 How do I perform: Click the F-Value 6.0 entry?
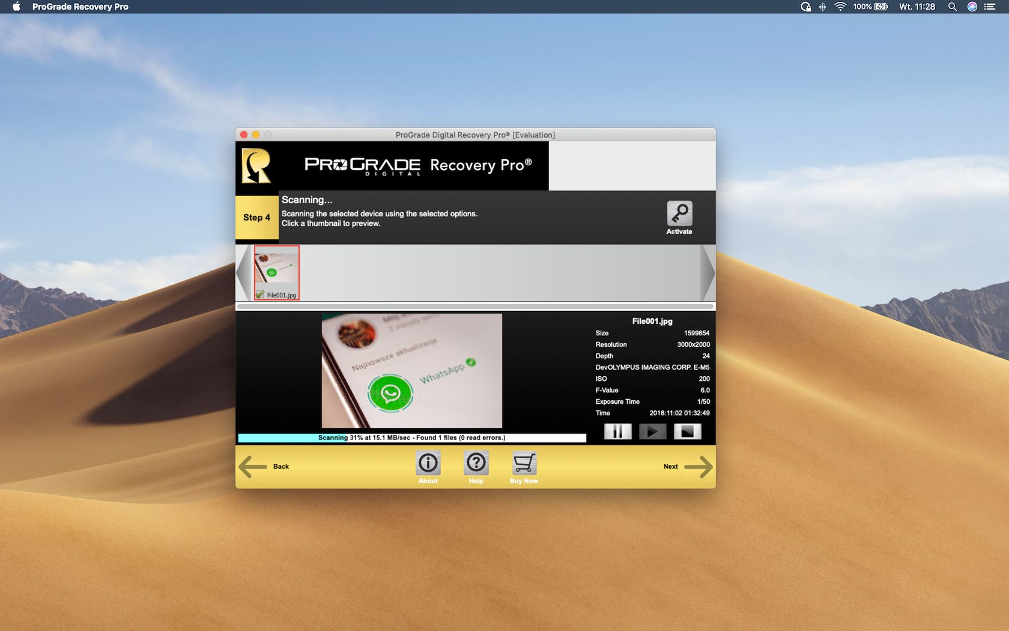pos(705,390)
